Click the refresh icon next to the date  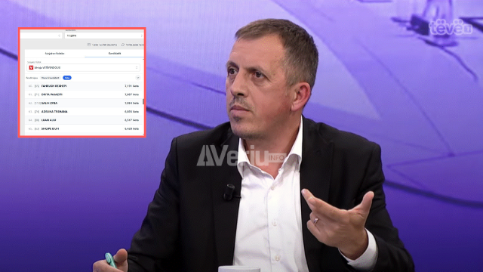123,45
